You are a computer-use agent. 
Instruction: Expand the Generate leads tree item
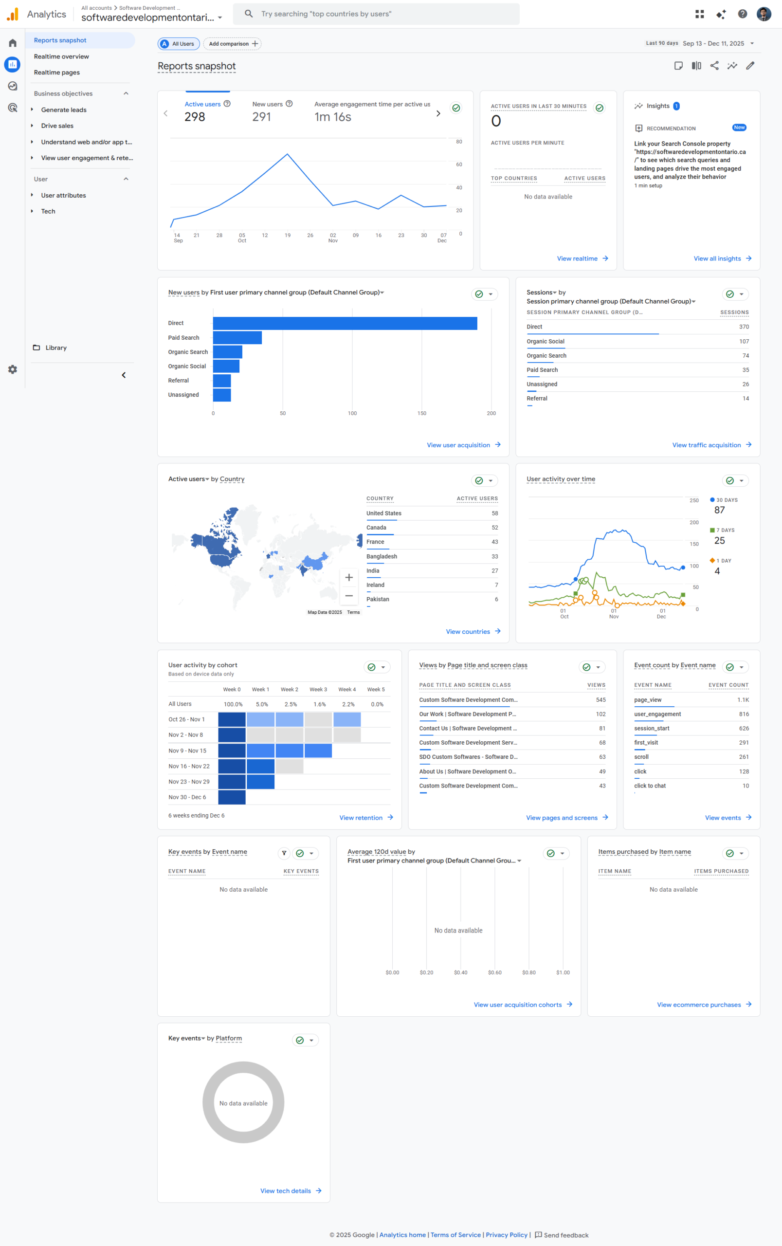32,110
